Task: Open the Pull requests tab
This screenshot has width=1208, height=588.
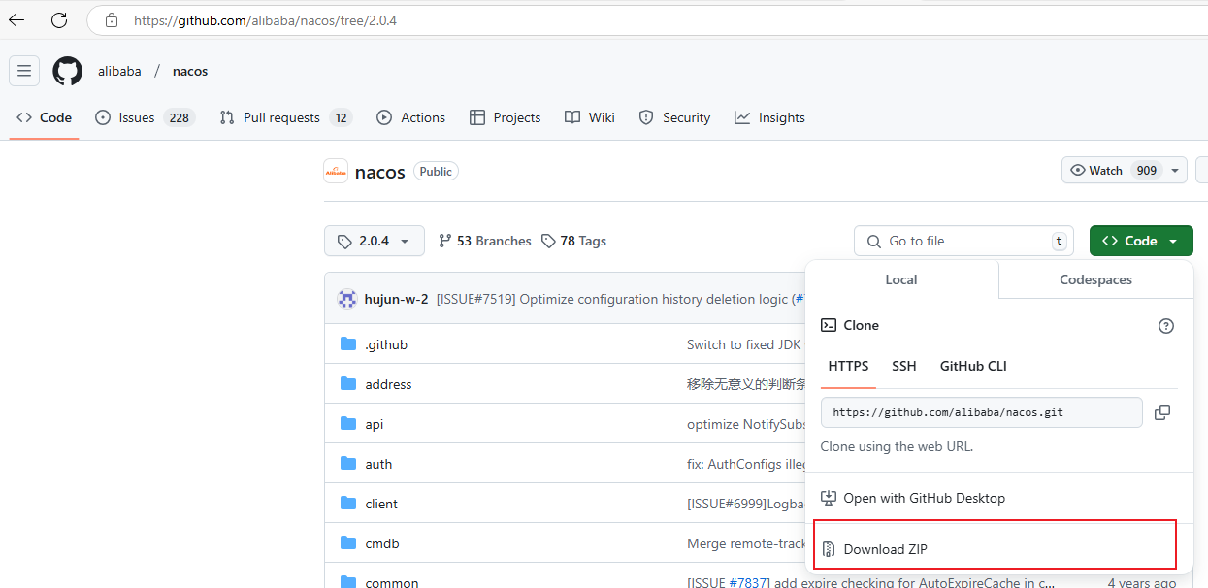Action: (285, 117)
